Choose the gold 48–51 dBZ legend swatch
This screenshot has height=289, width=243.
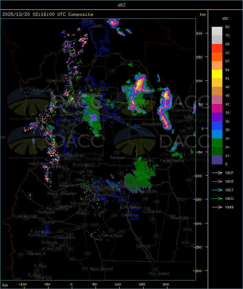[217, 83]
